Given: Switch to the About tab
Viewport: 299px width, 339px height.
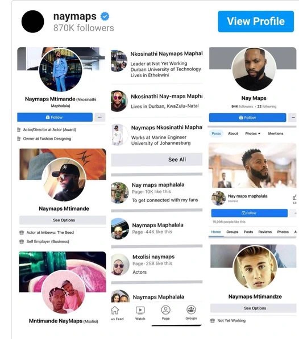Looking at the screenshot, I should point(233,133).
